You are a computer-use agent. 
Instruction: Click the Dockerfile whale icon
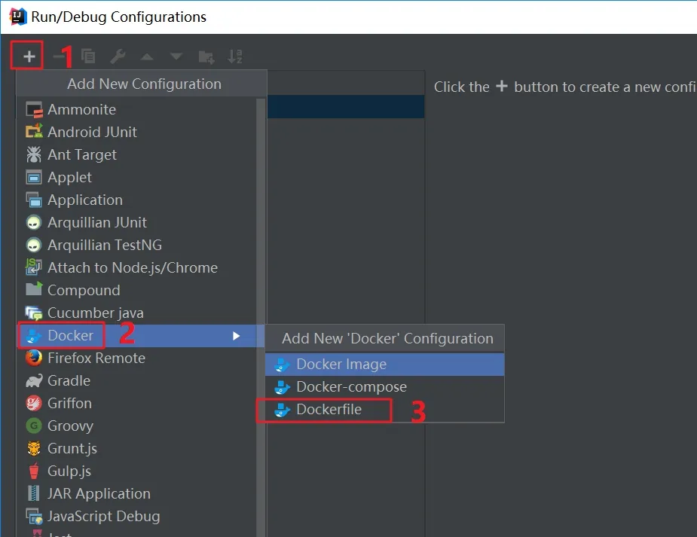(283, 410)
